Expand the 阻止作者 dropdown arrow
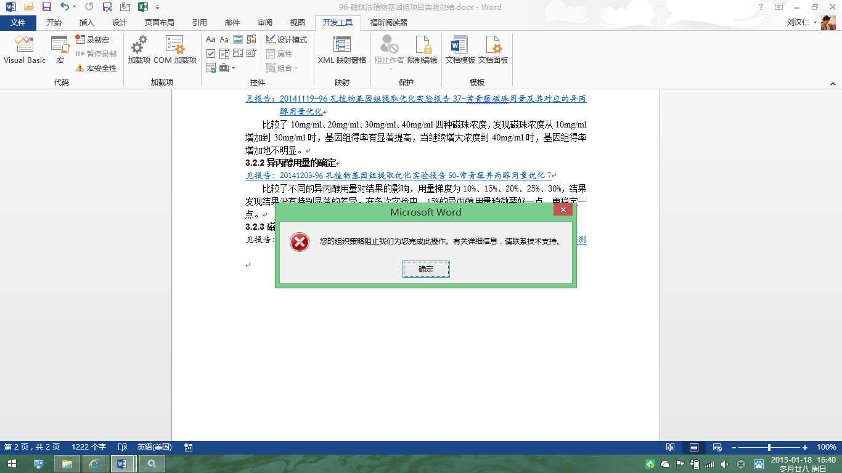 (390, 68)
